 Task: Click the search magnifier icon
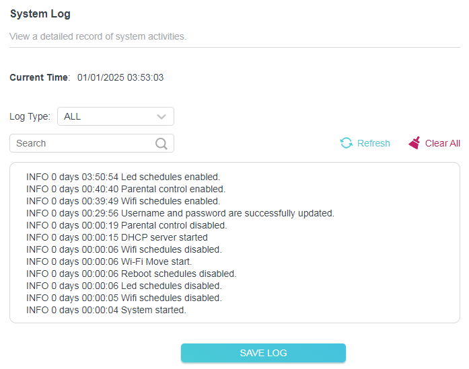pos(161,143)
